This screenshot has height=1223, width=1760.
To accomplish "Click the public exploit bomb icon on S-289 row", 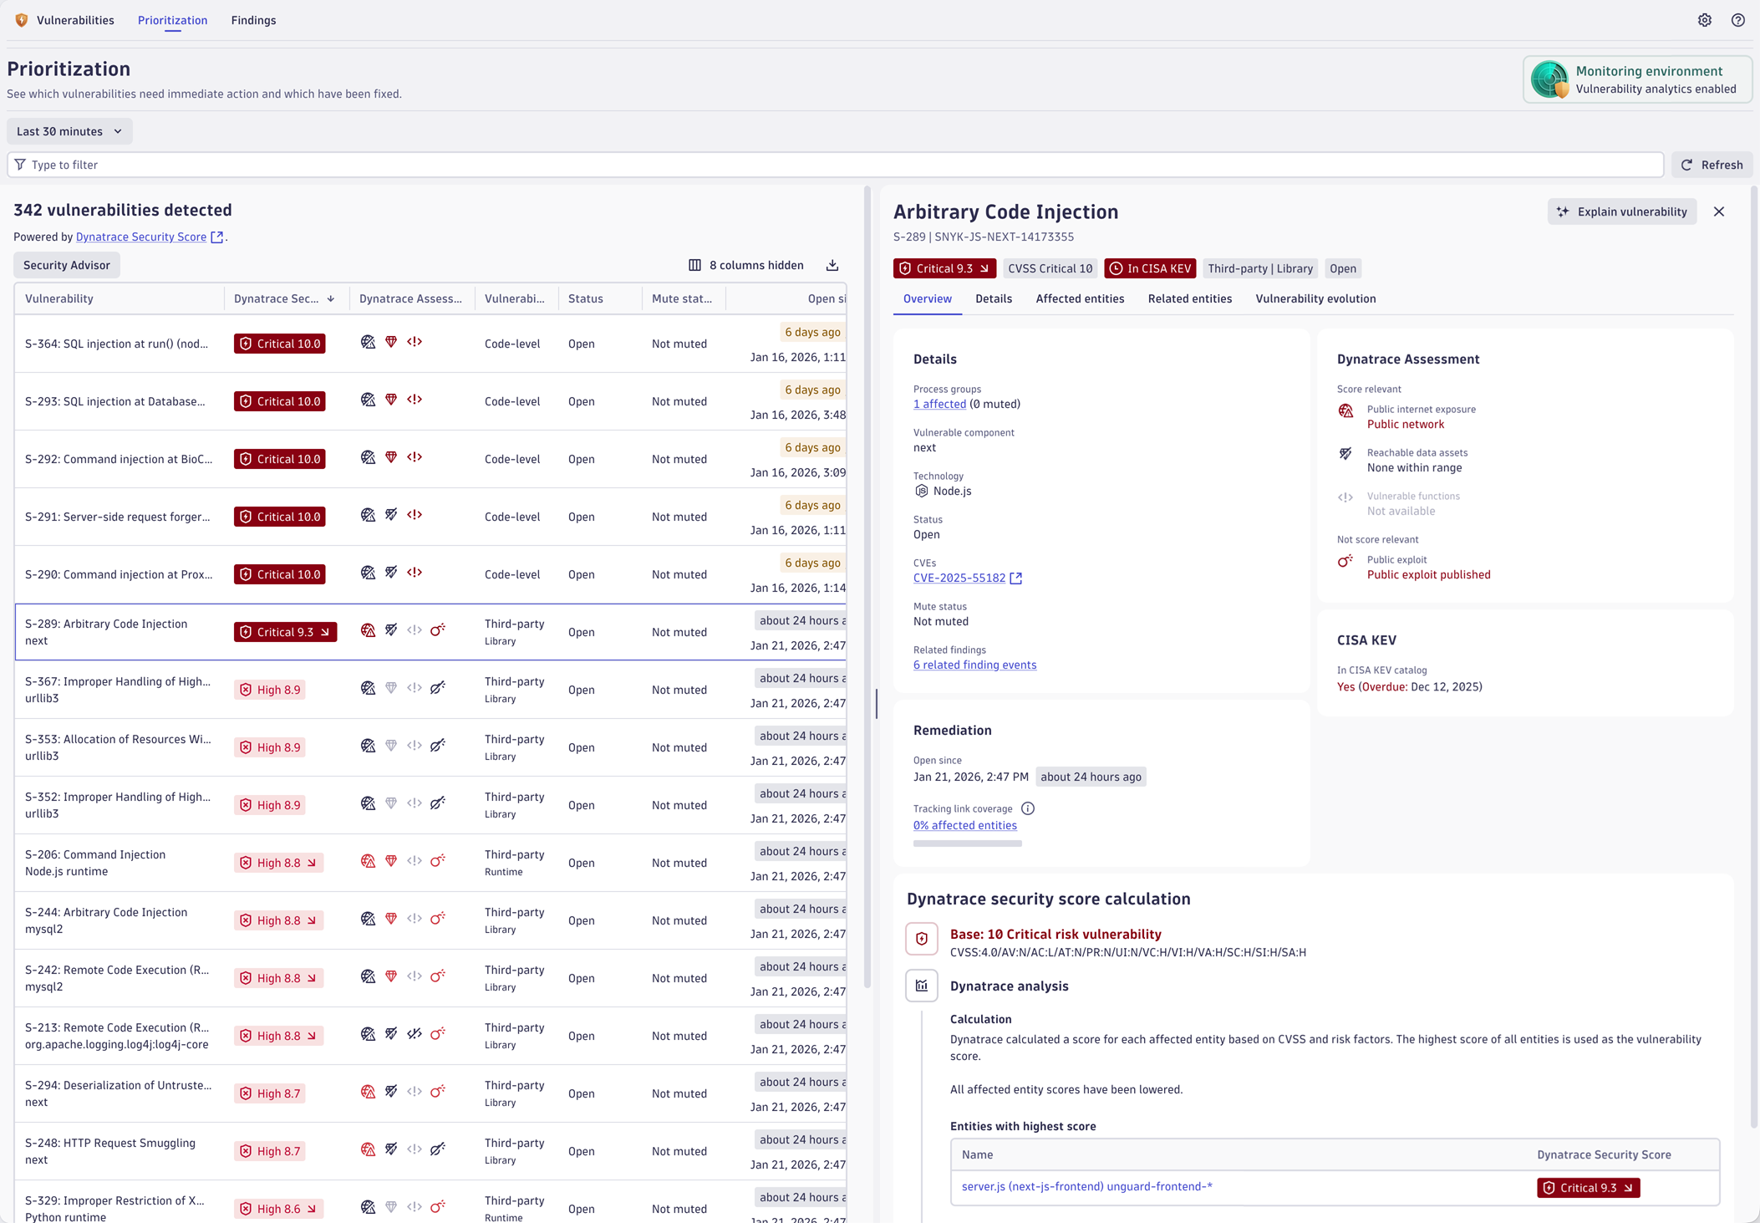I will [x=438, y=630].
